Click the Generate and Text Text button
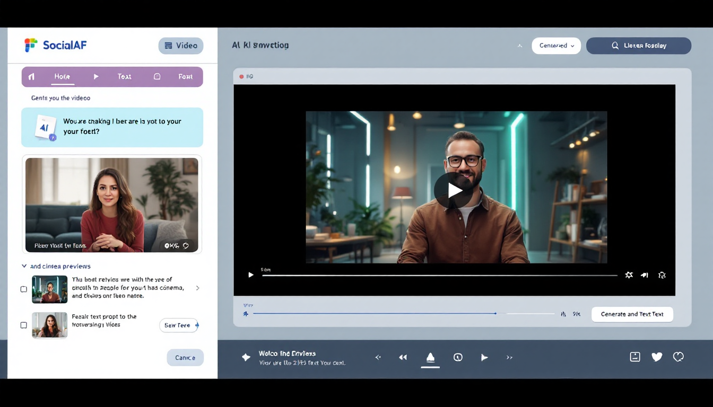Viewport: 713px width, 407px height. click(x=632, y=314)
